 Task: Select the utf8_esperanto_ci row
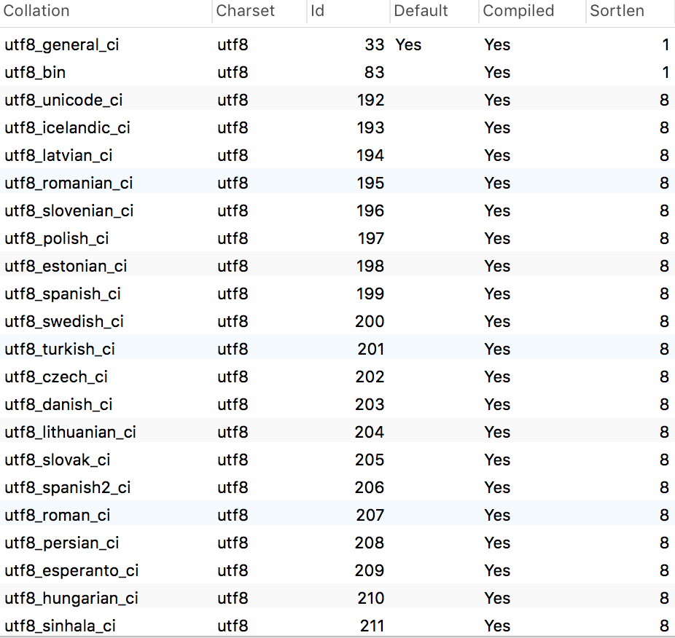(337, 570)
